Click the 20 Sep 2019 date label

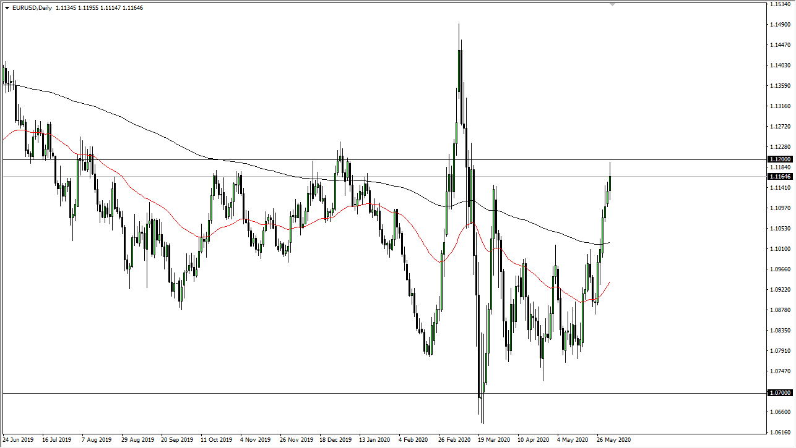[x=178, y=441]
